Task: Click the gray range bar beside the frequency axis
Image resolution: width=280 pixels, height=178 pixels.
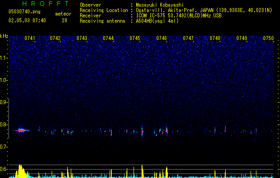Action: pos(9,118)
